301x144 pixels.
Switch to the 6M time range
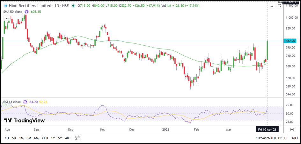tap(37, 138)
